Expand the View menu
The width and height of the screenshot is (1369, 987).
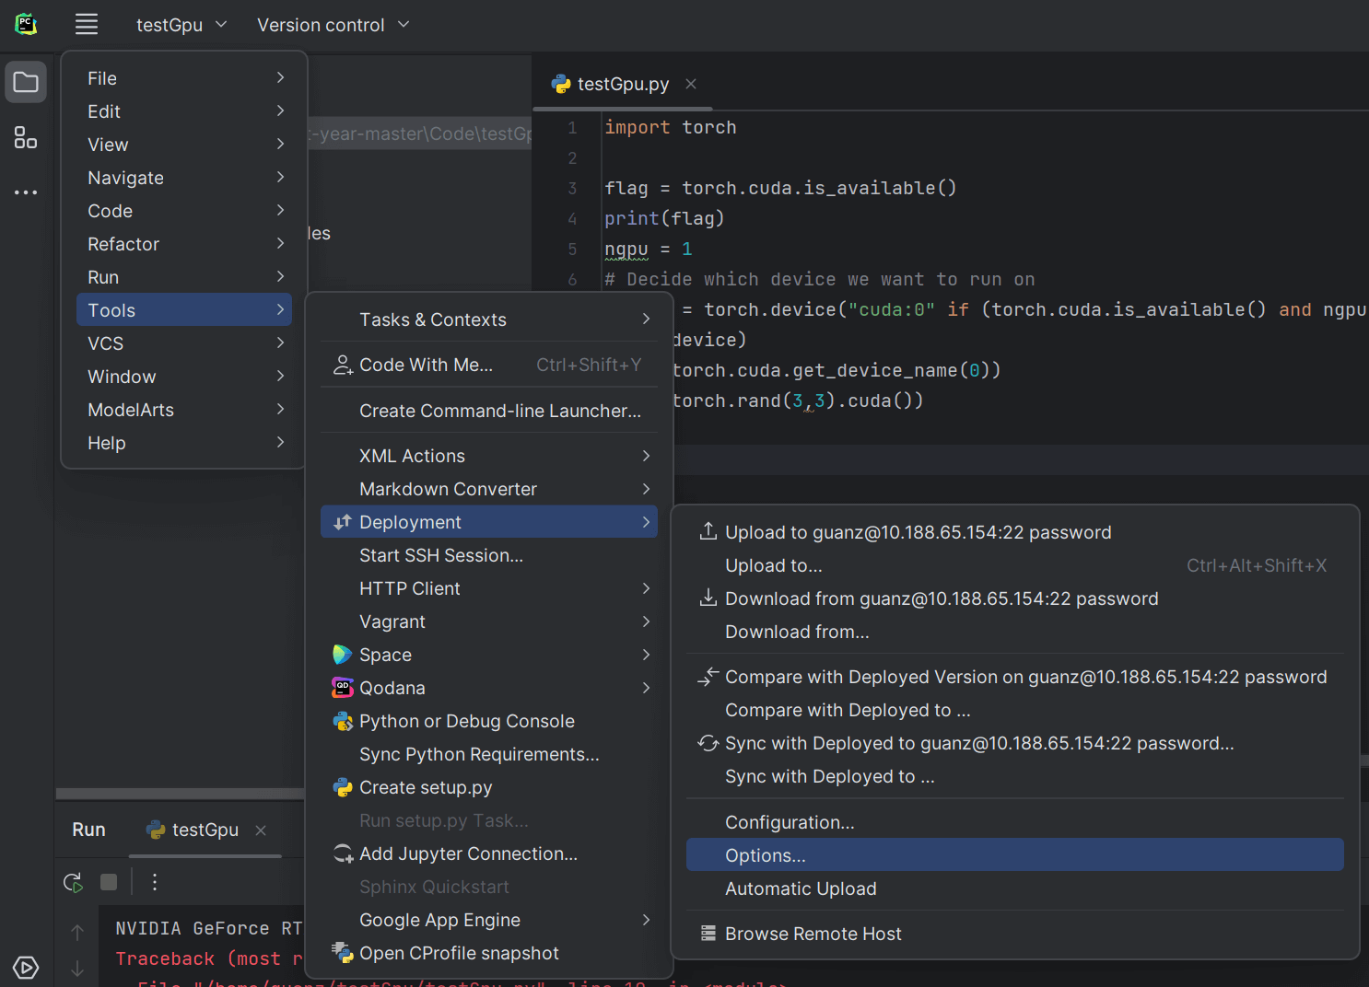pyautogui.click(x=184, y=145)
